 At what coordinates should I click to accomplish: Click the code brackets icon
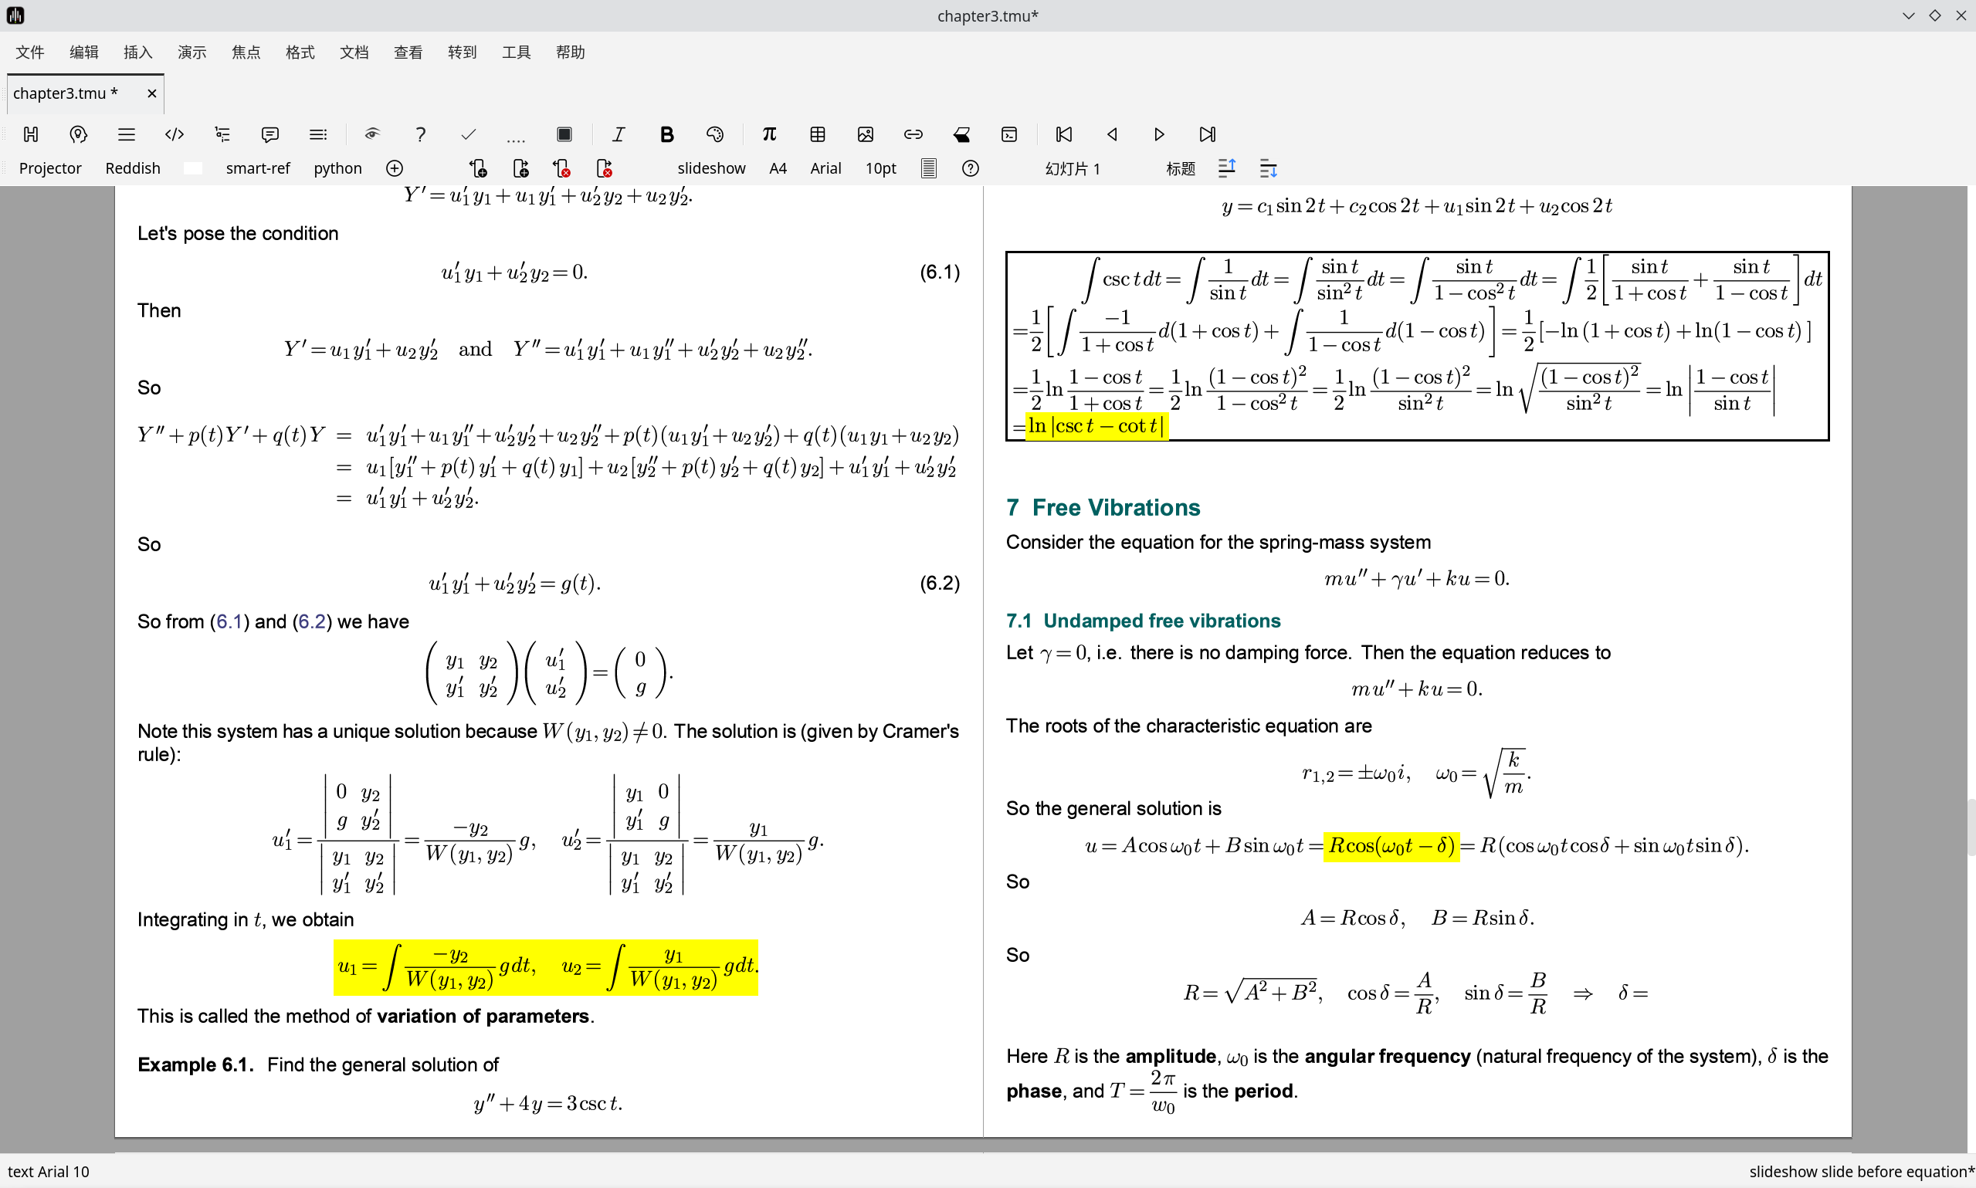click(174, 134)
